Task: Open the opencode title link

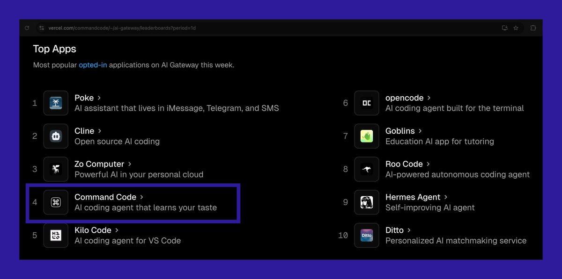Action: (405, 98)
